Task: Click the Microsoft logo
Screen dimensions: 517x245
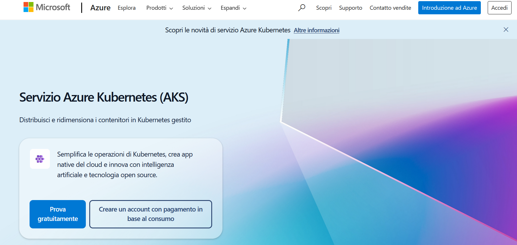Action: [47, 7]
